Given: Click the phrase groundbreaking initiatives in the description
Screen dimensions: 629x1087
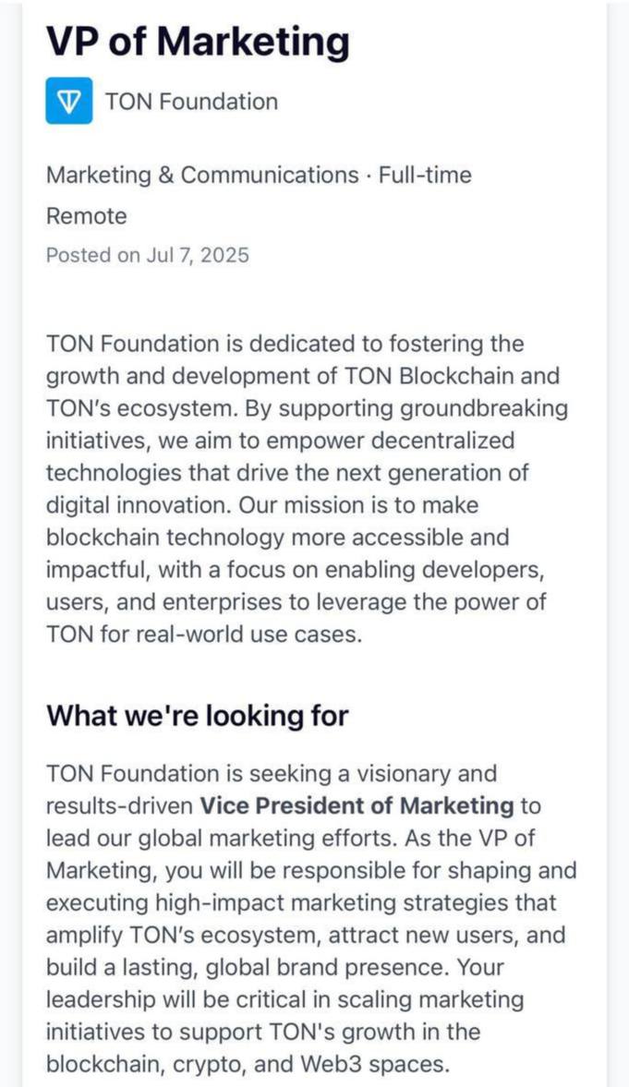Looking at the screenshot, I should coord(308,424).
